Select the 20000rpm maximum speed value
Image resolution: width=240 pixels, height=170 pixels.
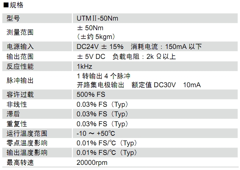[92, 163]
